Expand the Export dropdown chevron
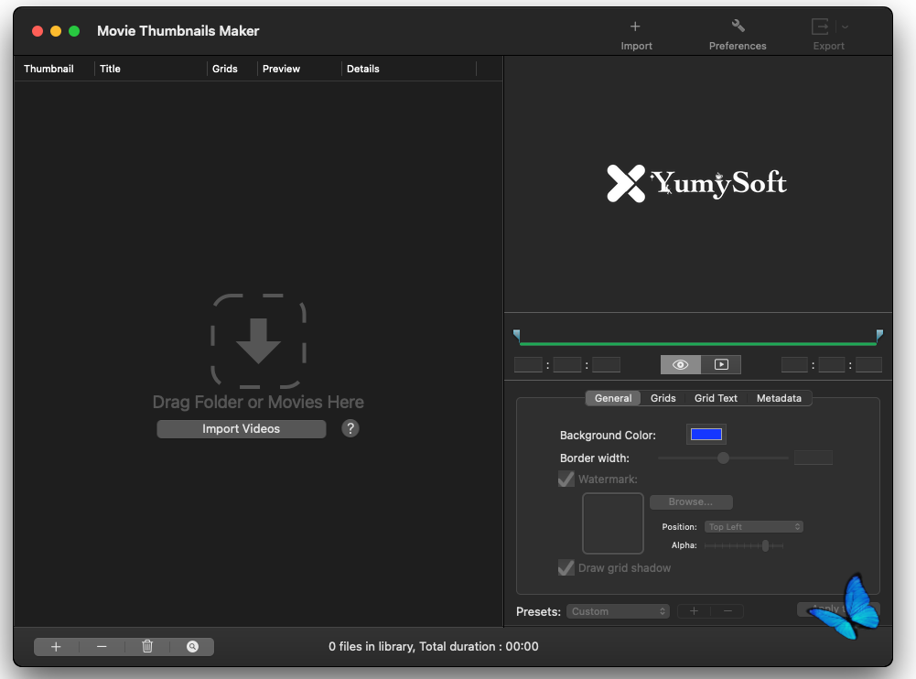The image size is (916, 679). [845, 27]
